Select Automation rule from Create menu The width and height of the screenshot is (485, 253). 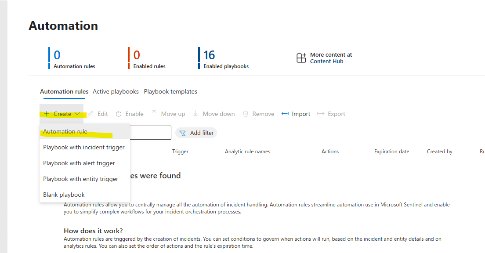pyautogui.click(x=65, y=131)
